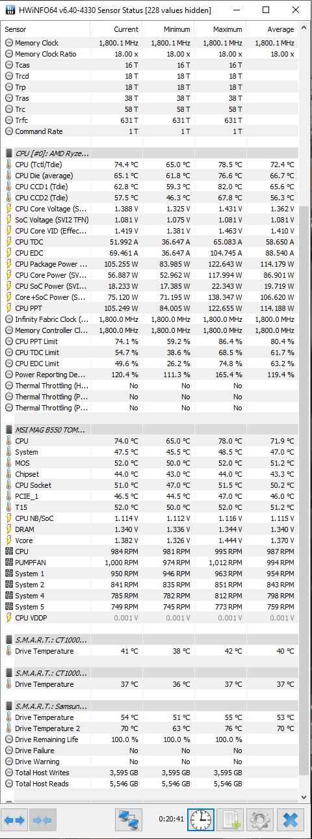Viewport: 312px width, 839px height.
Task: Click the greyed shrink-view arrows icon
Action: point(43,820)
